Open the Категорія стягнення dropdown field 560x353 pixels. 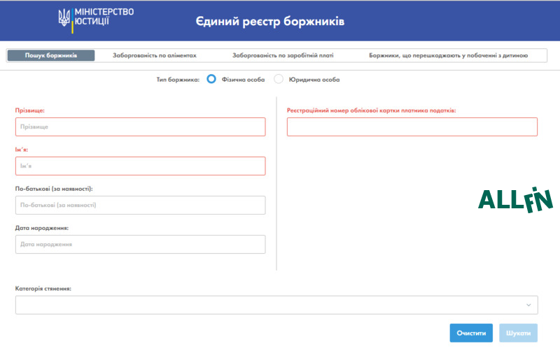[x=276, y=305]
